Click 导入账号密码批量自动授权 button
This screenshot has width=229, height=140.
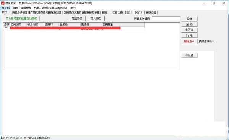[21, 18]
